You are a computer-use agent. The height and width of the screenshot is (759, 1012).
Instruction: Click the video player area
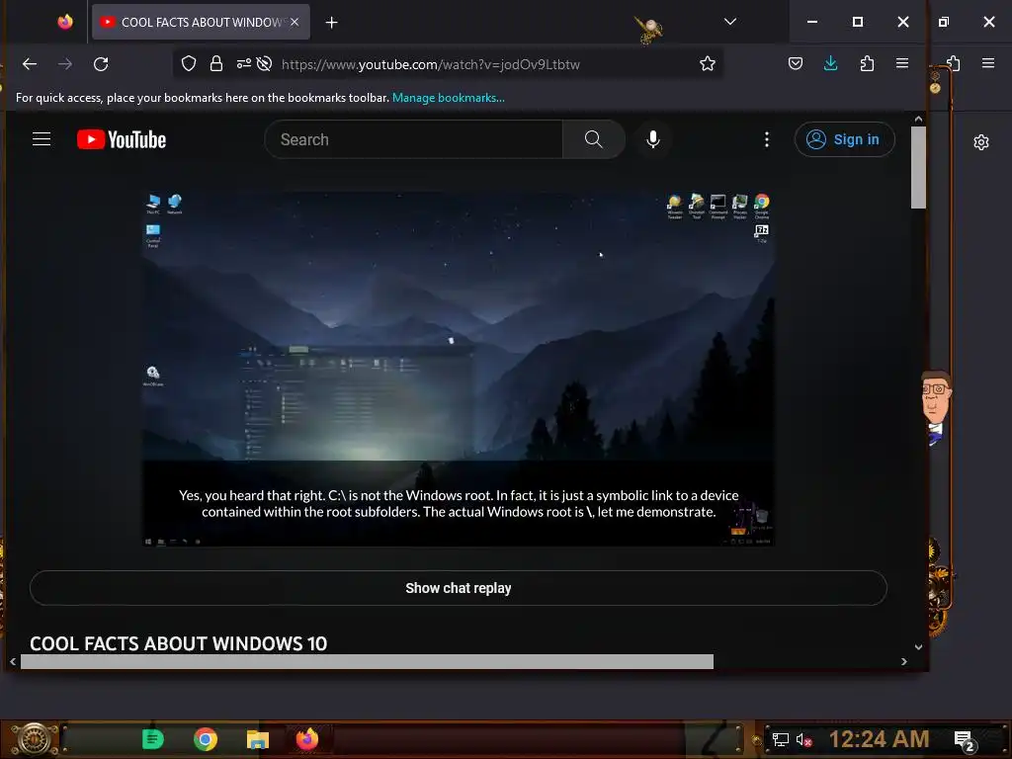point(459,369)
